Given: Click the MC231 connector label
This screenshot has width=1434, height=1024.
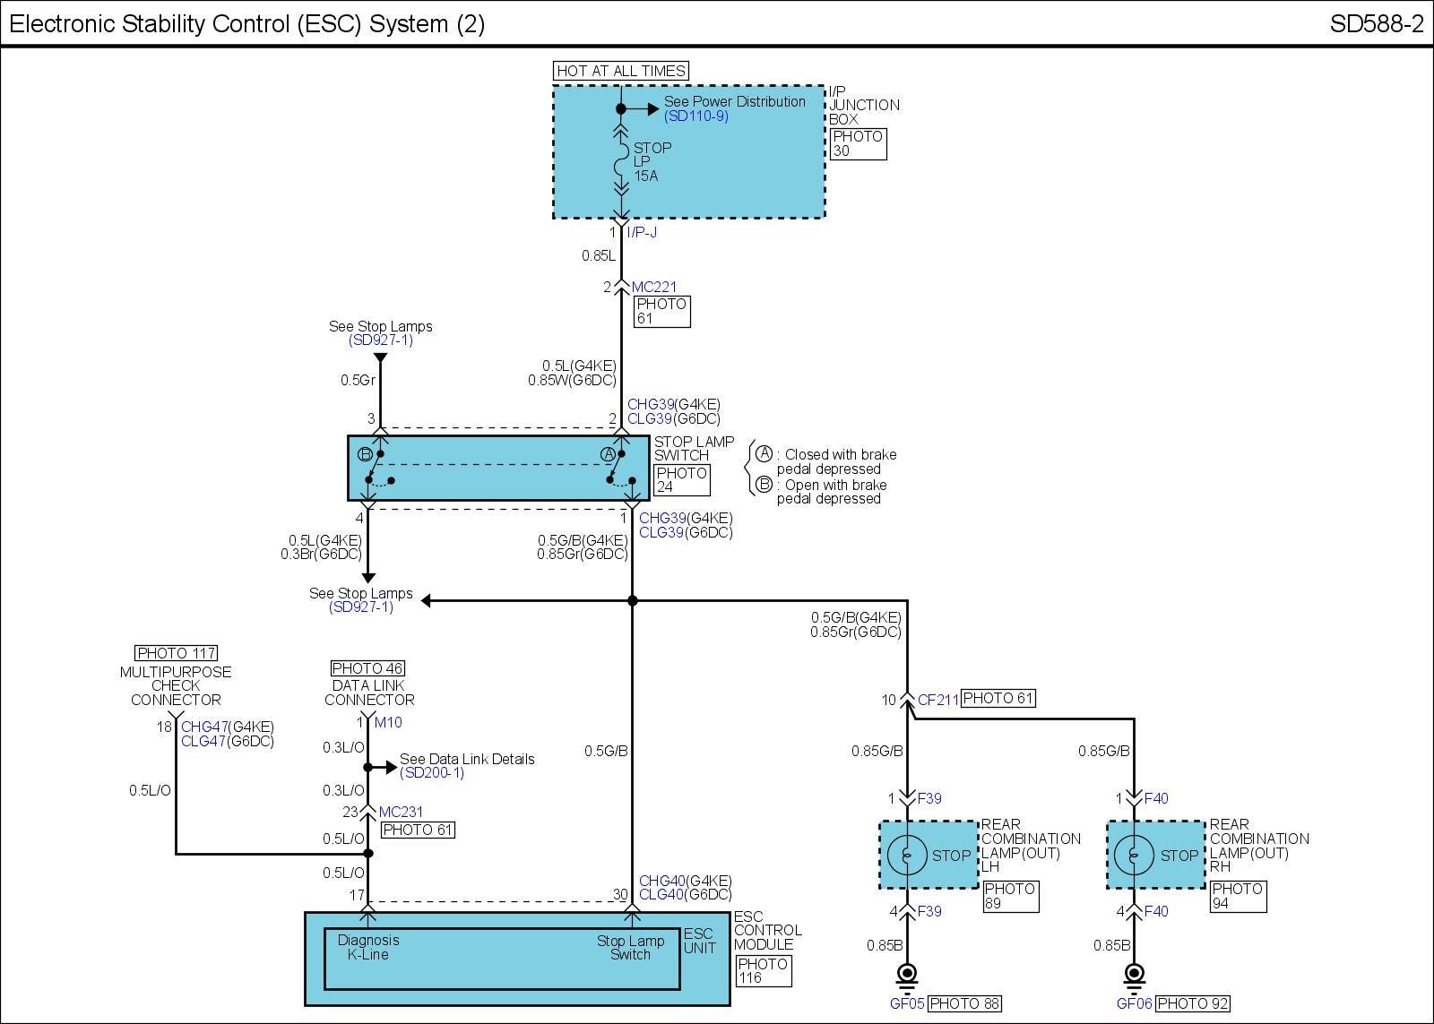Looking at the screenshot, I should click(401, 813).
